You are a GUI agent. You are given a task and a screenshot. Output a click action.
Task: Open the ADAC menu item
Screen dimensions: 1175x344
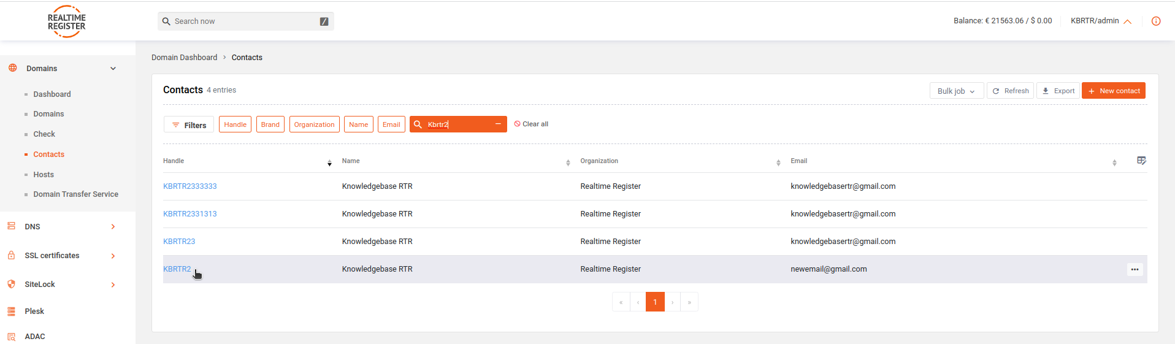tap(35, 337)
